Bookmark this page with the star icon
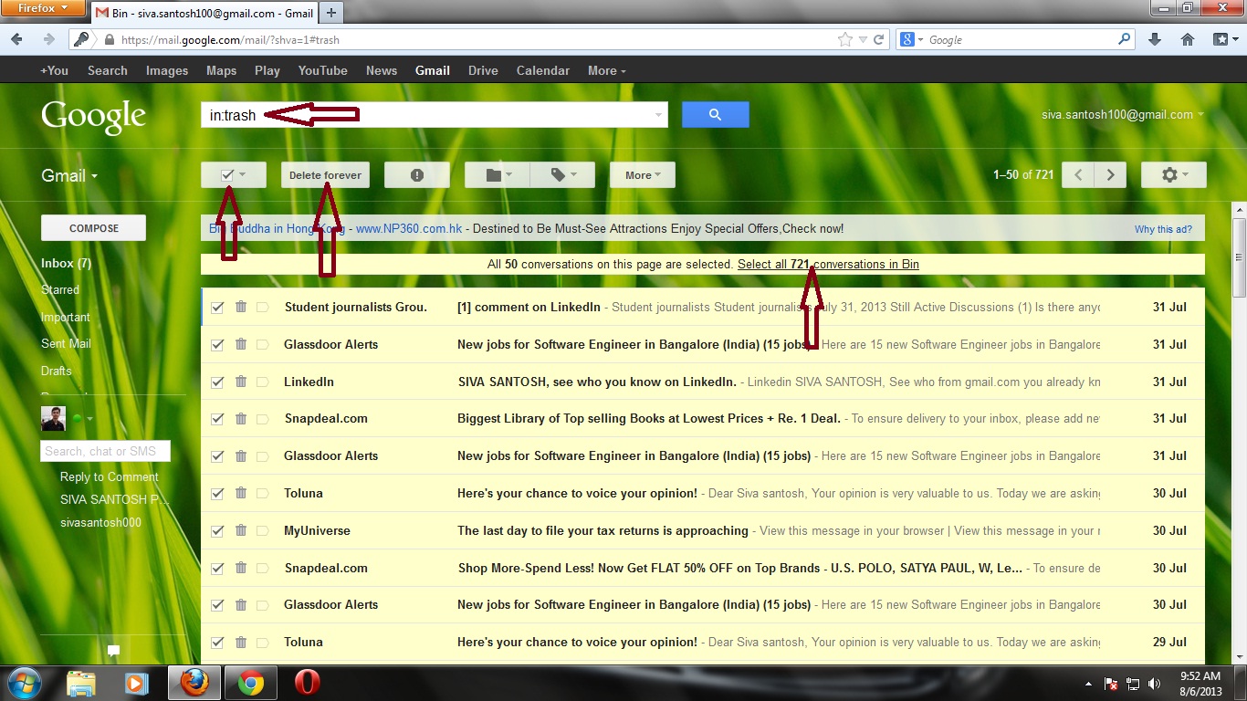The image size is (1247, 701). tap(845, 40)
